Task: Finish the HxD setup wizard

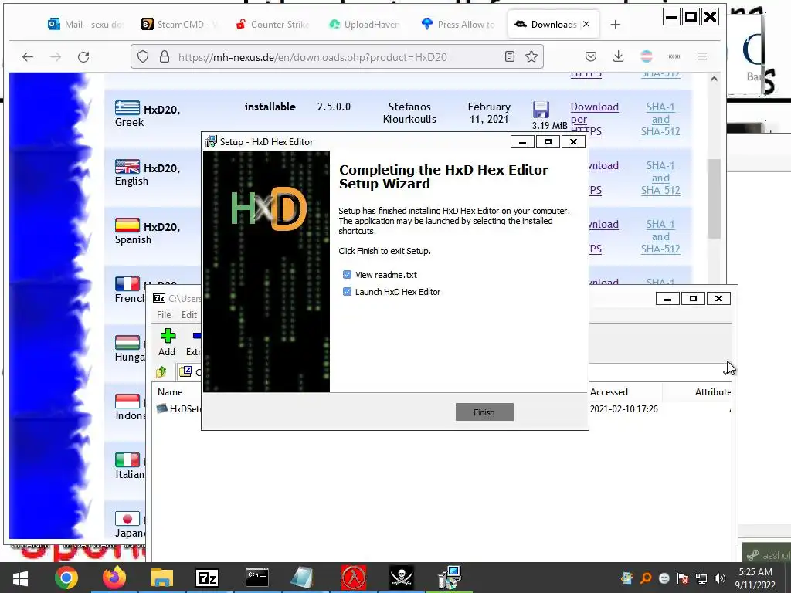Action: (x=484, y=412)
